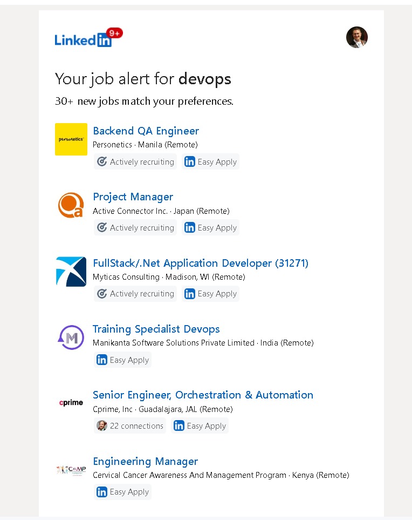Click Actively recruiting badge for Backend QA Engineer
Image resolution: width=412 pixels, height=520 pixels.
click(x=135, y=162)
